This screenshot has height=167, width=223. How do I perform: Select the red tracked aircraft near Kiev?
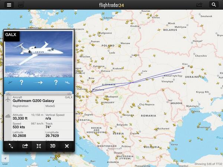pyautogui.click(x=183, y=68)
